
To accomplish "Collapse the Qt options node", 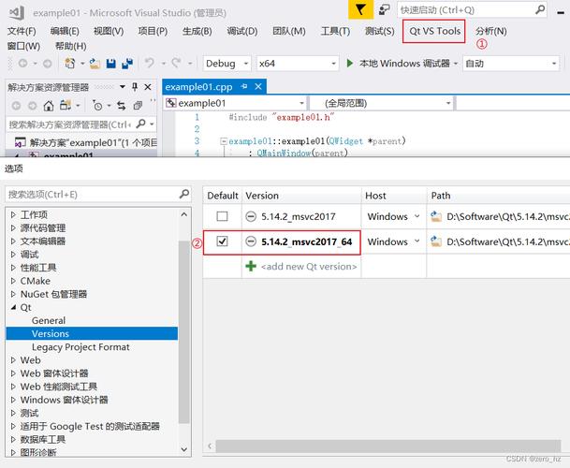I will [13, 307].
